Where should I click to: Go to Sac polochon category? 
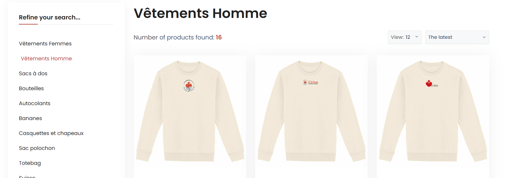pyautogui.click(x=37, y=148)
